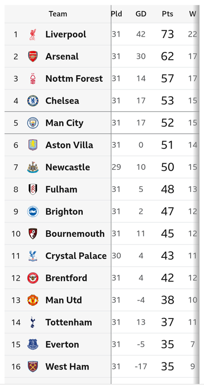Click the Bournemouth club crest
This screenshot has height=386, width=204.
pos(33,234)
